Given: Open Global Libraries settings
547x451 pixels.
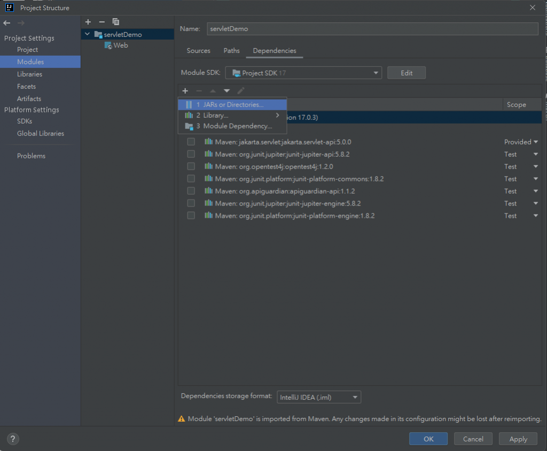Looking at the screenshot, I should coord(41,133).
